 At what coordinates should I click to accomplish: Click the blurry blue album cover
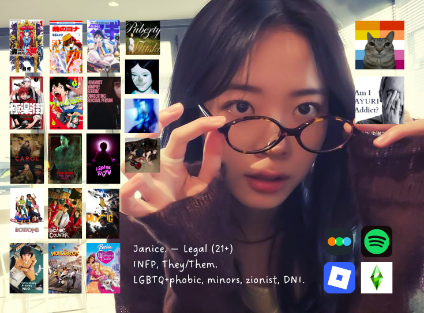(142, 116)
